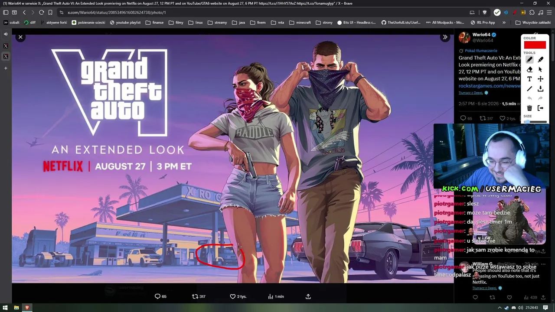The image size is (555, 312).
Task: Expand the linux bookmarks folder
Action: click(x=196, y=23)
